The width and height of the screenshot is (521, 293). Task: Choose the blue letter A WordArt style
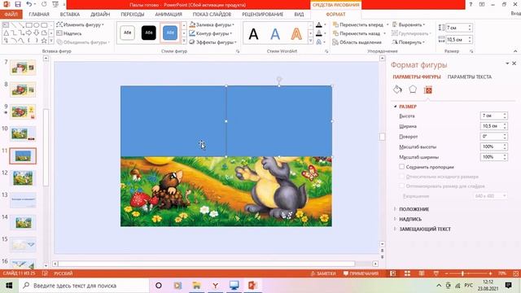pyautogui.click(x=275, y=33)
